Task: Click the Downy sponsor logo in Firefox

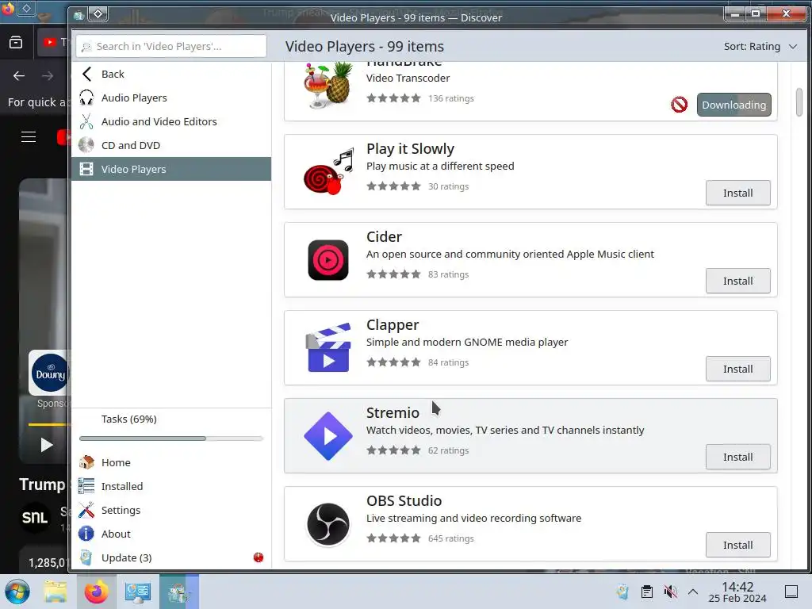Action: click(49, 373)
